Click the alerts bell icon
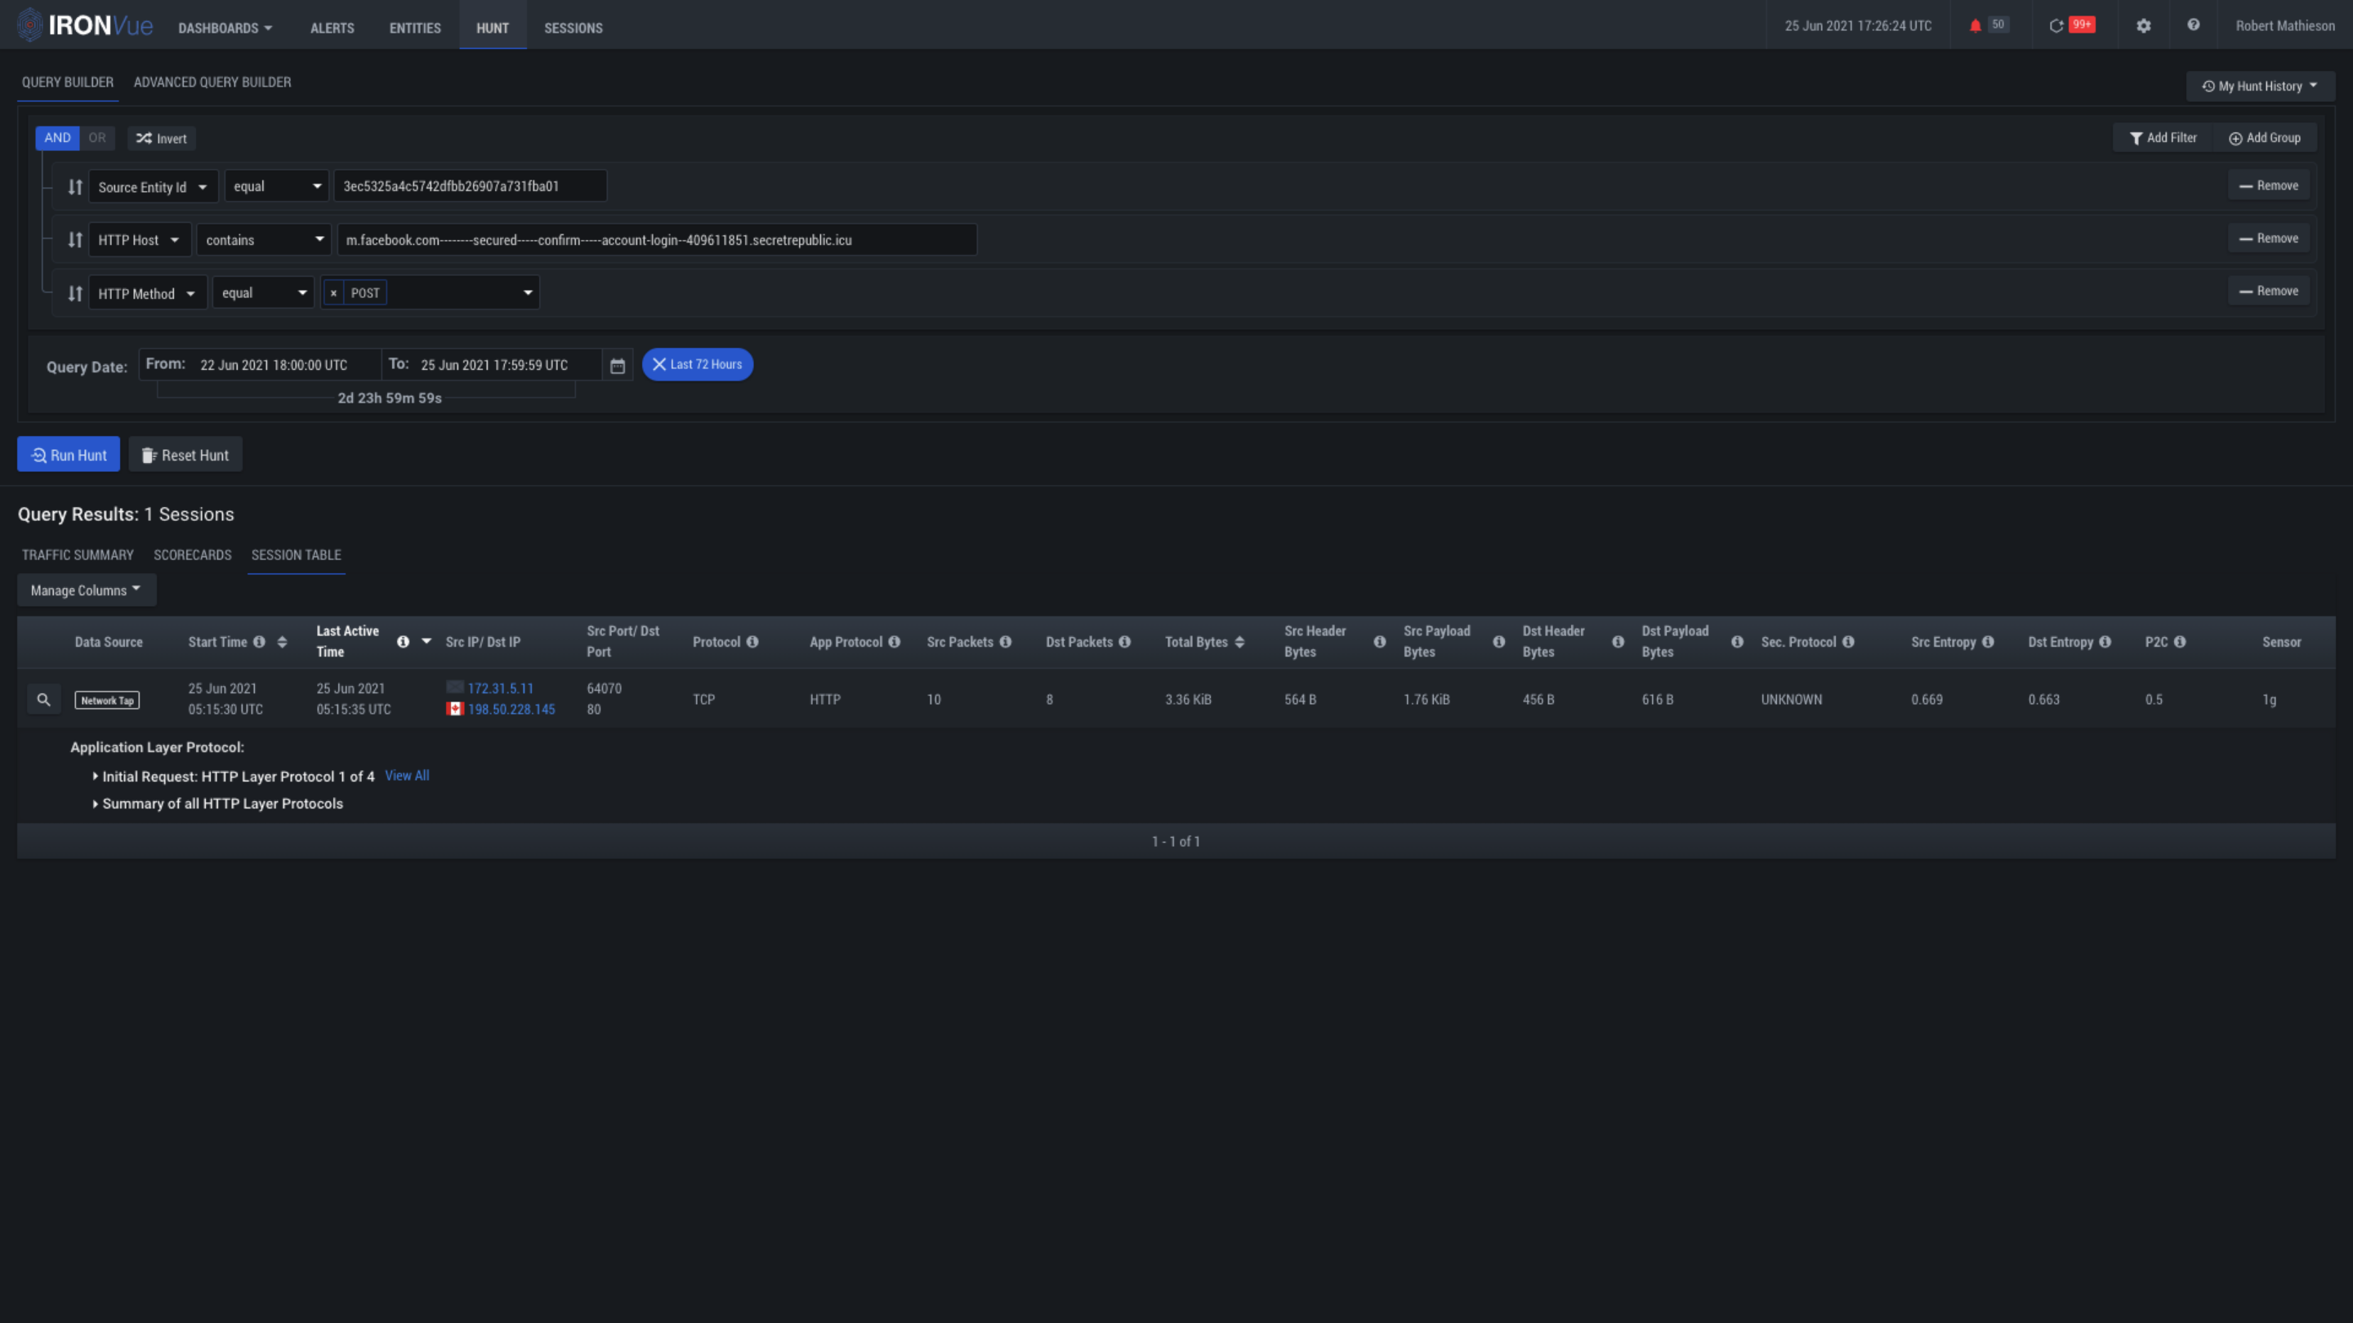Viewport: 2353px width, 1323px height. tap(1975, 25)
